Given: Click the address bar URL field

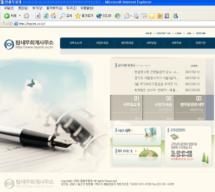Looking at the screenshot, I should point(115,24).
